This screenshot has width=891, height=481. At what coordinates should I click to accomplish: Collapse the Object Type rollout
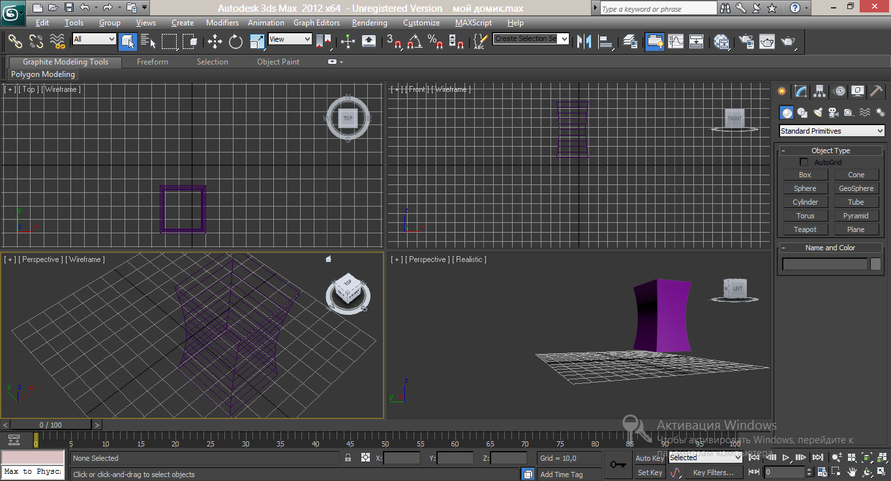830,151
